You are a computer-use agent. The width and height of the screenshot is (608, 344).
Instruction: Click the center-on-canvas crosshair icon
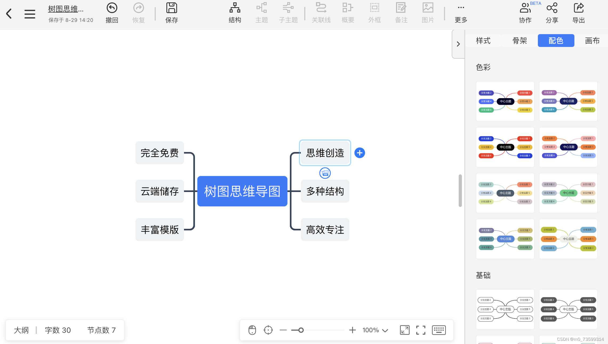point(268,330)
